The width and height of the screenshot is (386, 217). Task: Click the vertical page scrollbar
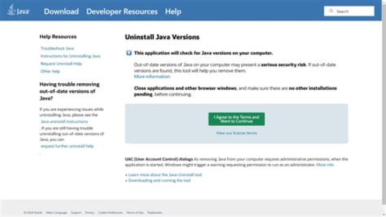click(x=384, y=104)
